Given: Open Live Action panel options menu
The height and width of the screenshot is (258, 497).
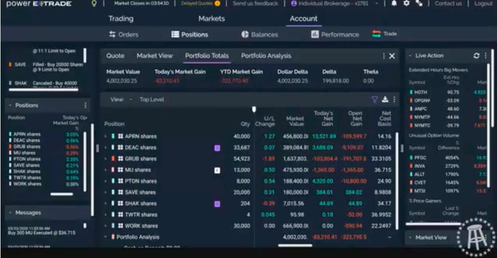Looking at the screenshot, I should click(x=485, y=56).
